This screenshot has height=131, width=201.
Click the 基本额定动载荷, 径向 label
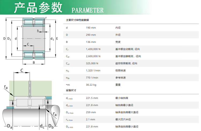click(x=128, y=49)
